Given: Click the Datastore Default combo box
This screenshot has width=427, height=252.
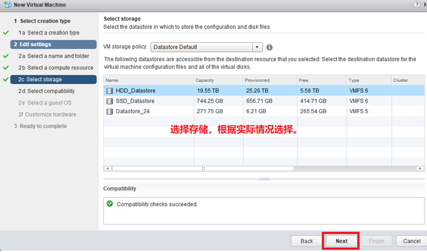Looking at the screenshot, I should 207,47.
